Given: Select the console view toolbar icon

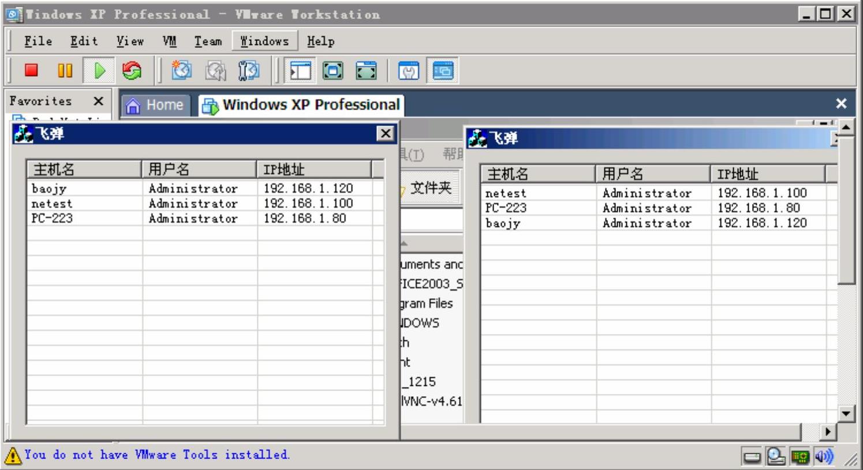Looking at the screenshot, I should coord(443,70).
